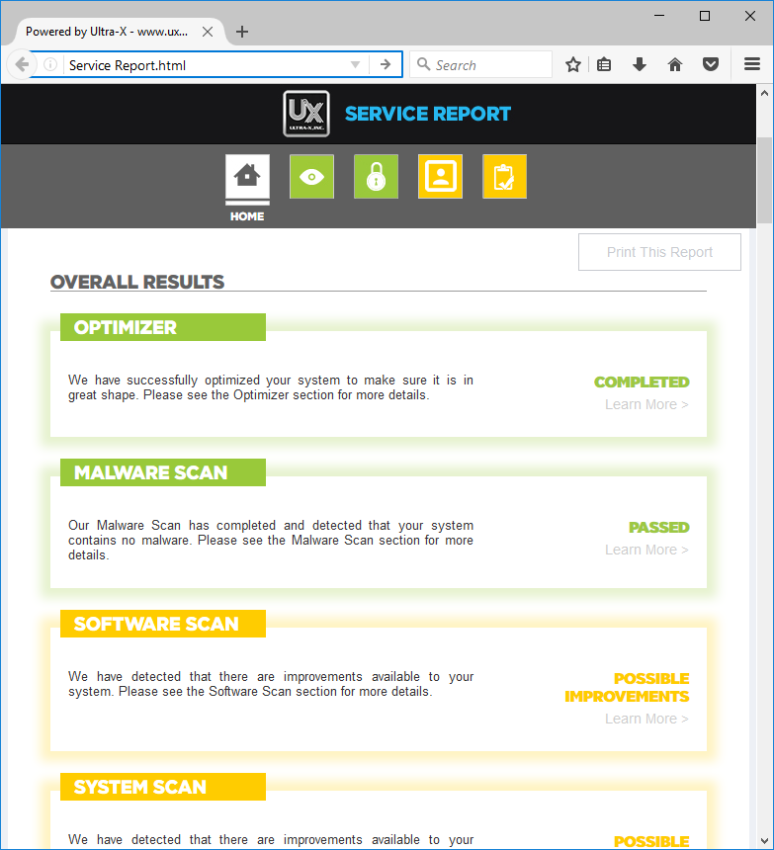The height and width of the screenshot is (850, 774).
Task: Open the hamburger browser menu
Action: 752,64
